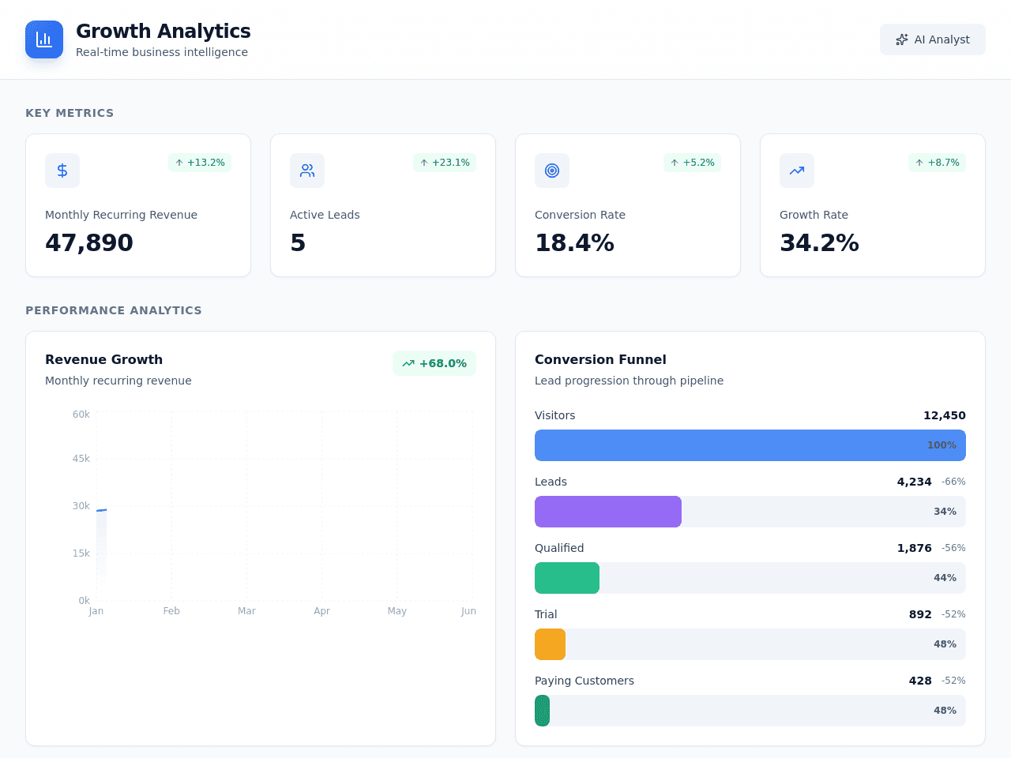This screenshot has height=758, width=1011.
Task: Click the +13.2% change badge
Action: pyautogui.click(x=200, y=163)
